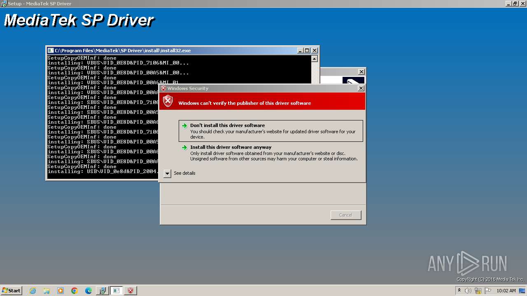Click the volume speaker tray icon

tap(468, 291)
